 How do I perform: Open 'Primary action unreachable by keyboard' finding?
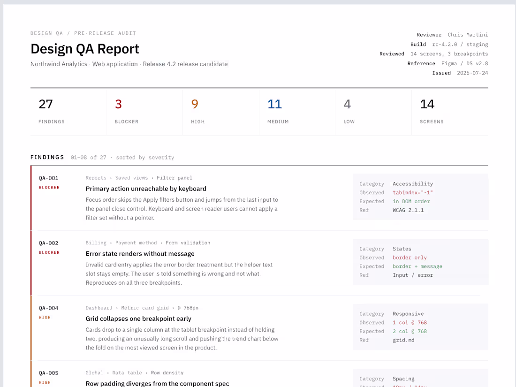coord(146,189)
